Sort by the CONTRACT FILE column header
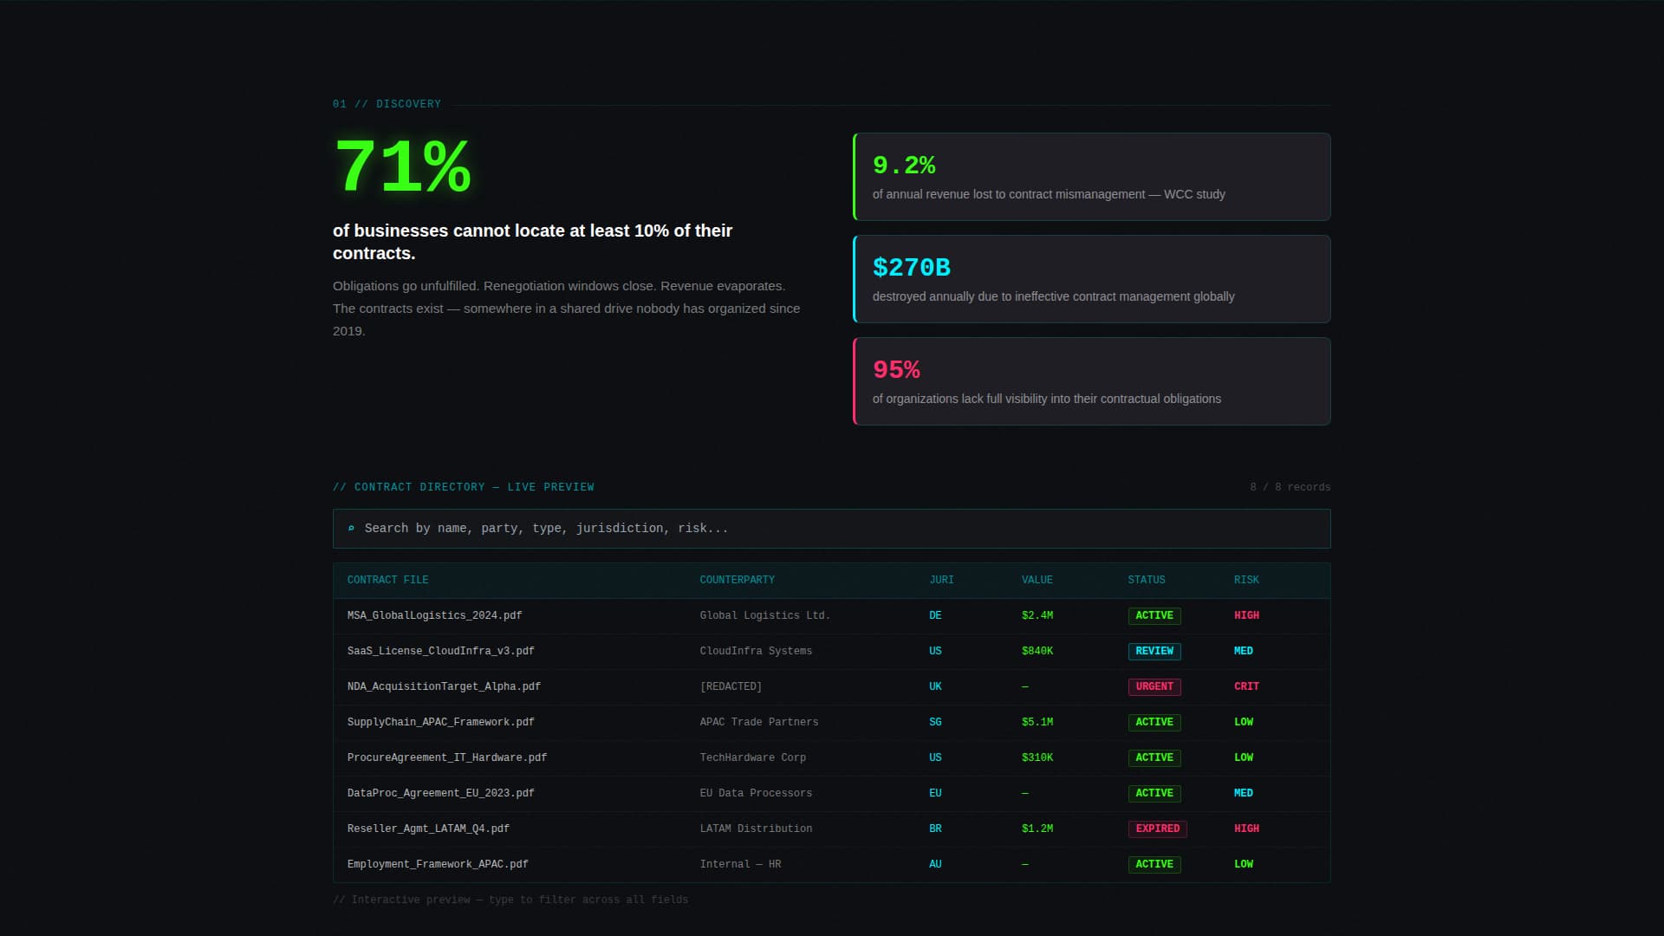Image resolution: width=1664 pixels, height=936 pixels. pos(387,580)
